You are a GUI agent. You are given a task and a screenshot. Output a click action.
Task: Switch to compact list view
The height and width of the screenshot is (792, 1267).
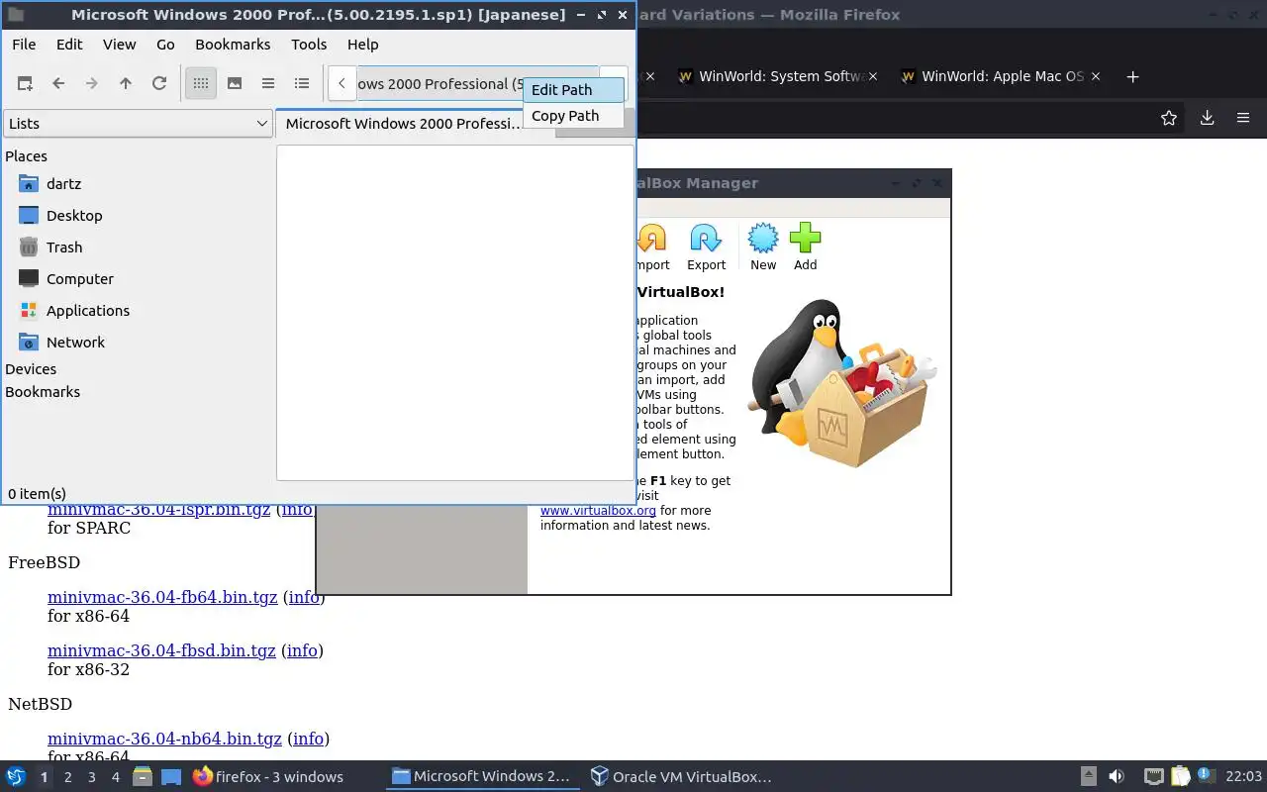268,84
